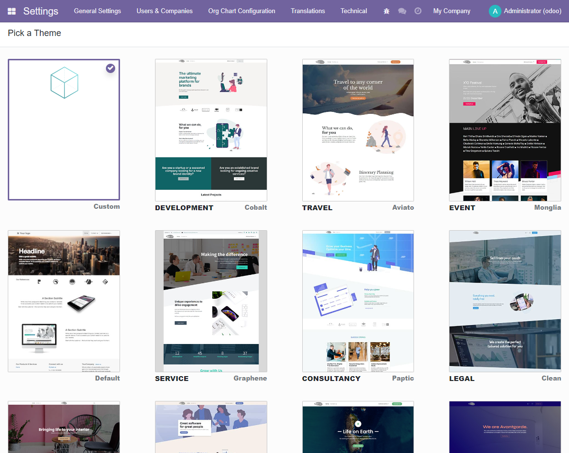Screen dimensions: 569x453
Task: Pick the 'Life on Earth' theme
Action: pyautogui.click(x=358, y=427)
